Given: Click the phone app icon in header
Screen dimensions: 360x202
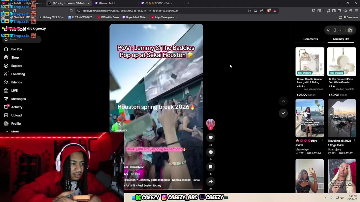Looking at the screenshot, I should tap(335, 30).
